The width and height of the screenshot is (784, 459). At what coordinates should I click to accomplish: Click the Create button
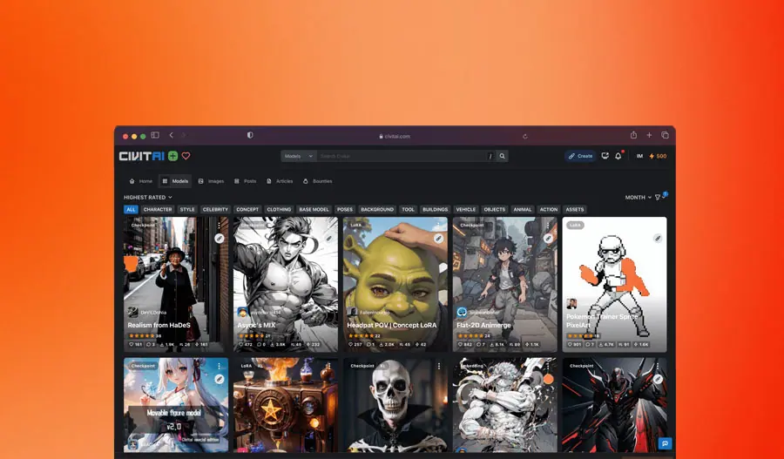580,156
